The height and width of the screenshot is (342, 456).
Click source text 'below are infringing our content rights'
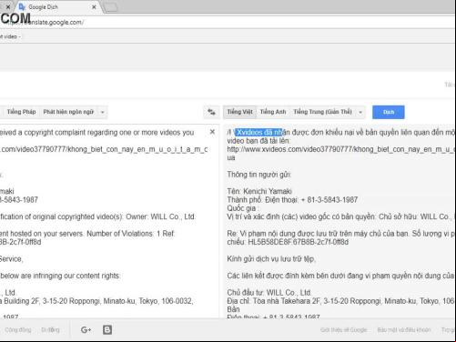pos(60,276)
